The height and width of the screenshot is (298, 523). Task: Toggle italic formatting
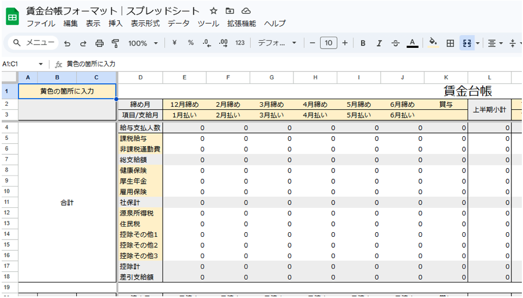[379, 43]
